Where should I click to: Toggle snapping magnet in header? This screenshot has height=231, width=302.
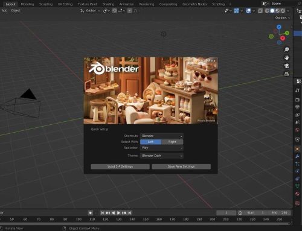point(115,11)
